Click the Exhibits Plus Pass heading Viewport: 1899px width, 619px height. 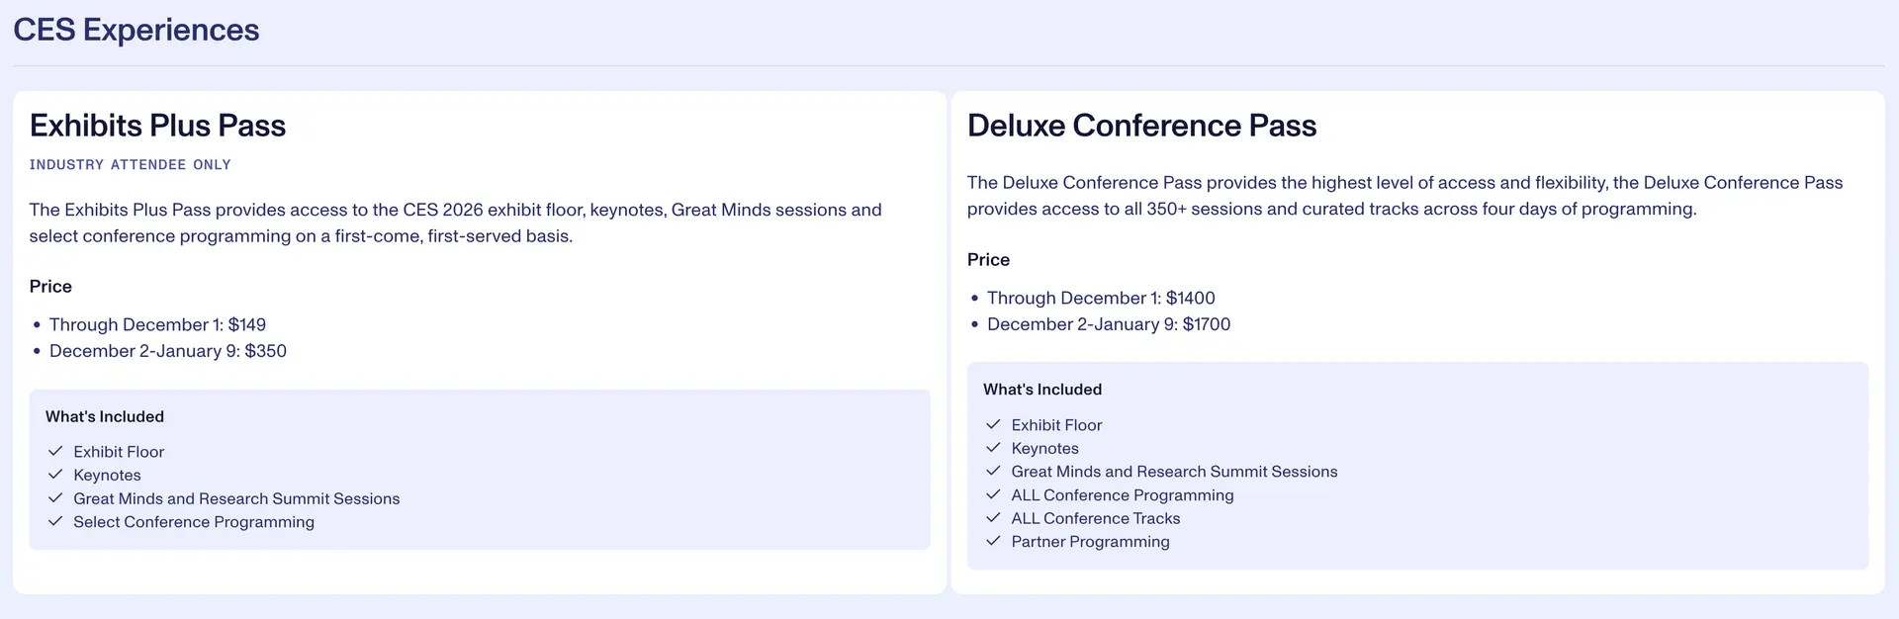[x=157, y=126]
